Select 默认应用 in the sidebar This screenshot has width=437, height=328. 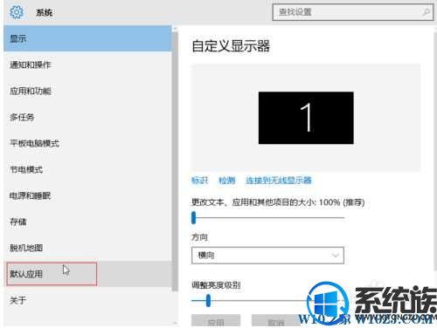(x=87, y=274)
